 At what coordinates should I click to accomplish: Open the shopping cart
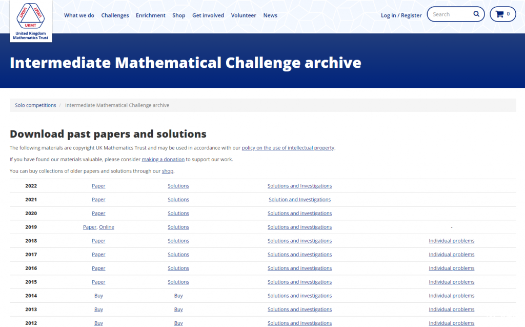[x=502, y=14]
